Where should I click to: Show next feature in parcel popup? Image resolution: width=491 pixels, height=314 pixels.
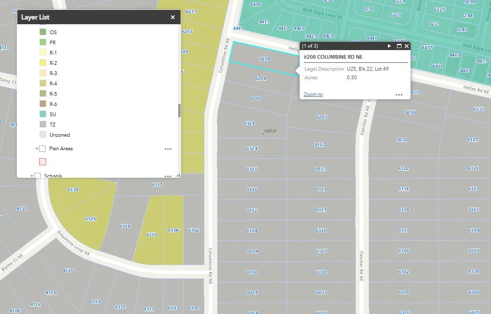point(389,46)
